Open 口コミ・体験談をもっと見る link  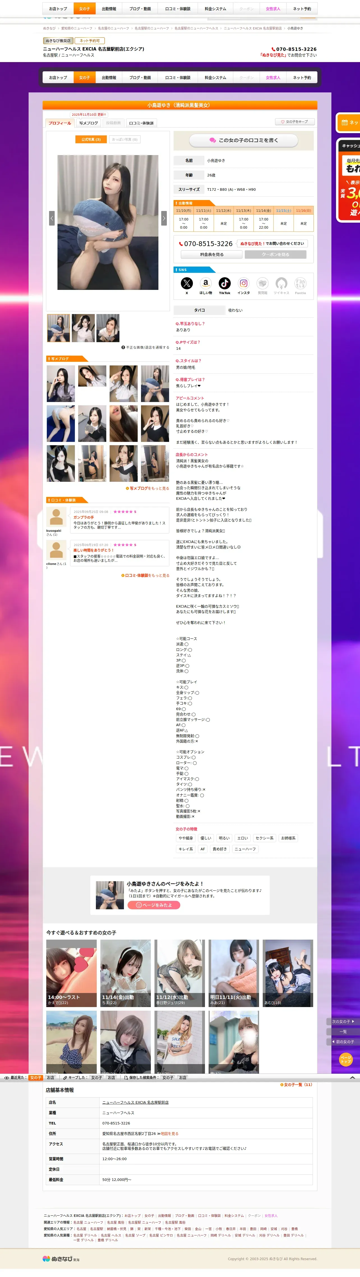pos(146,576)
